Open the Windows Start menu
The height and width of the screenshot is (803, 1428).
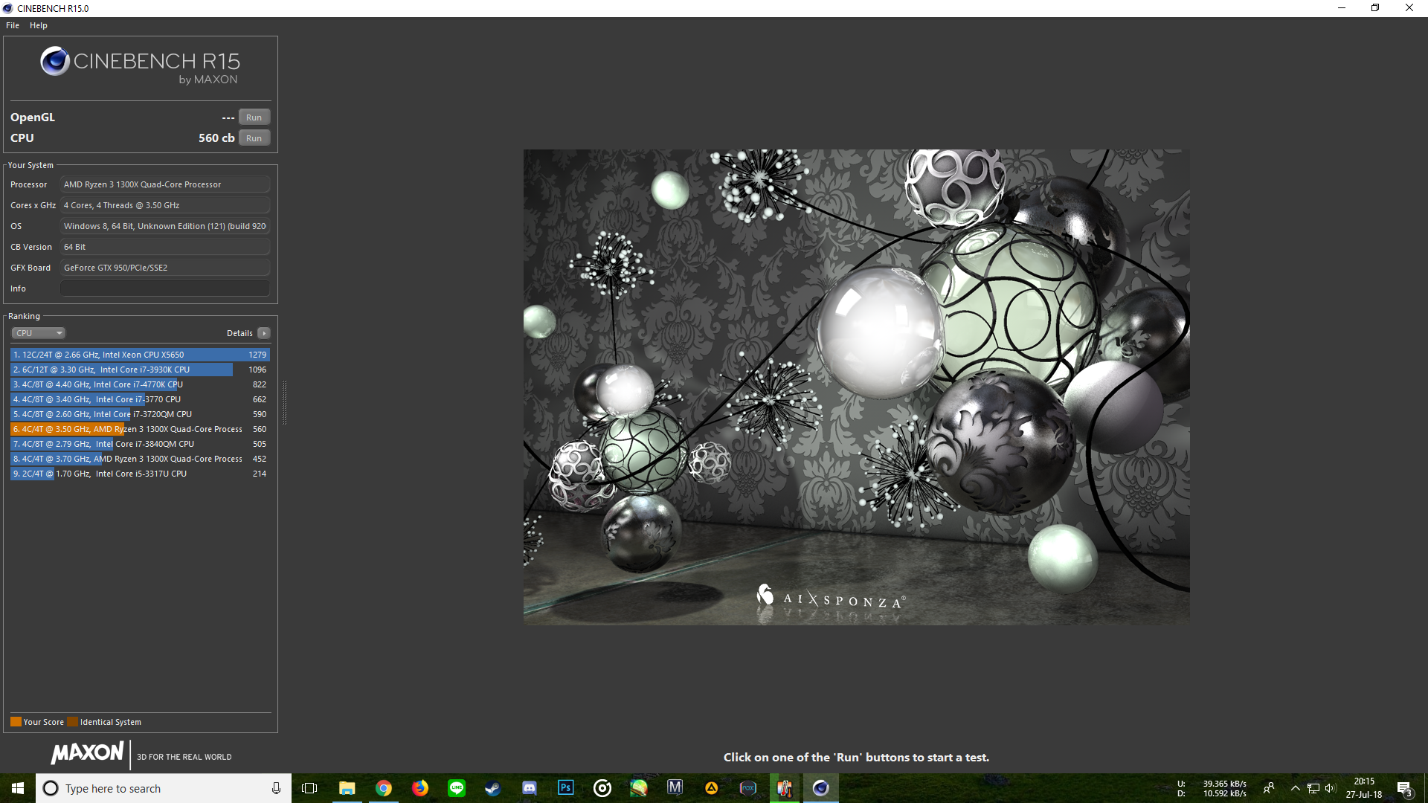point(18,788)
